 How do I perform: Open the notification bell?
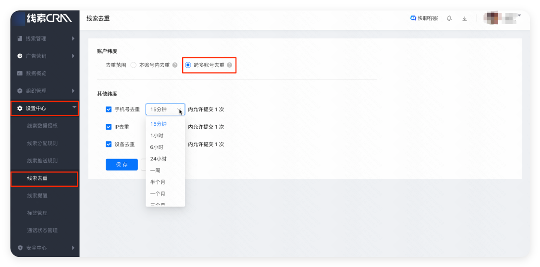click(x=449, y=19)
